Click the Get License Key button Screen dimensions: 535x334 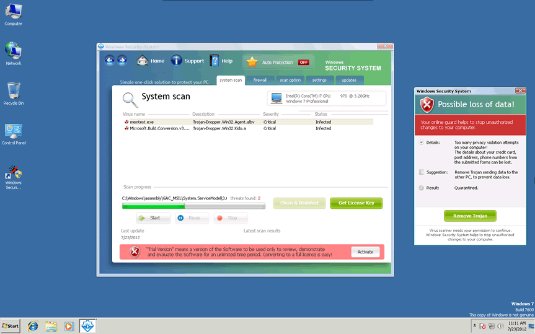pos(356,203)
